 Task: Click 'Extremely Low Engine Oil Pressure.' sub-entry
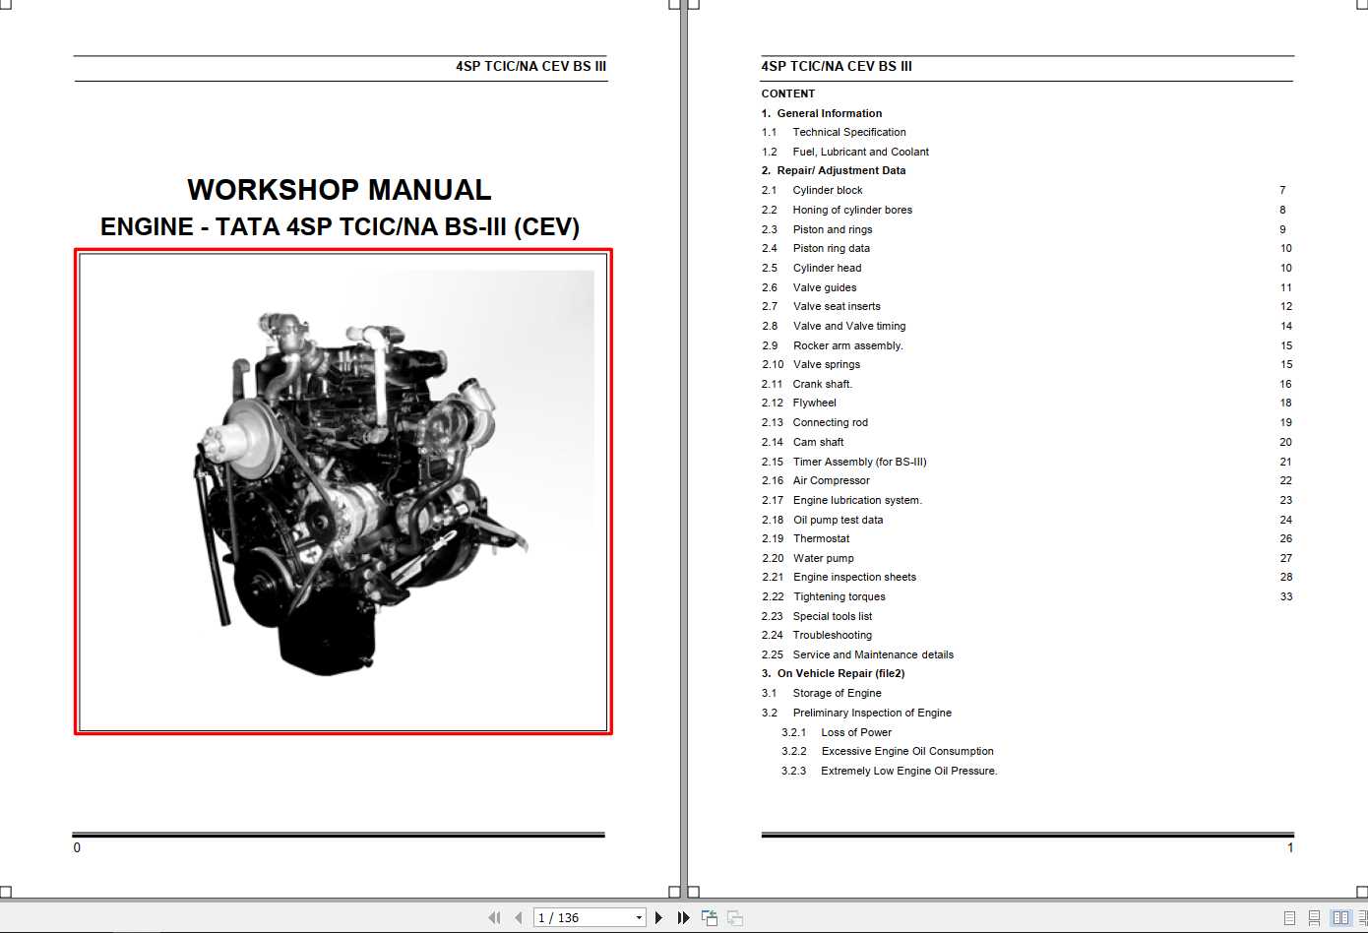click(x=909, y=771)
